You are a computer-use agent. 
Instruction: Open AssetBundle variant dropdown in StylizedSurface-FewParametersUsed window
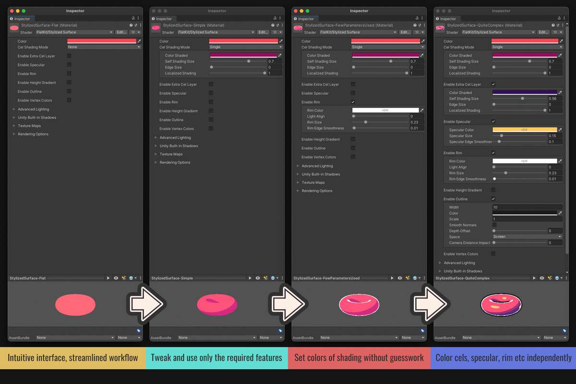click(x=413, y=337)
